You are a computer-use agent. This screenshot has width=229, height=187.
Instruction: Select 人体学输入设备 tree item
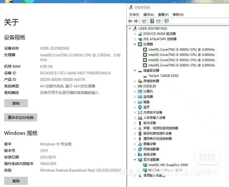tap(154, 118)
